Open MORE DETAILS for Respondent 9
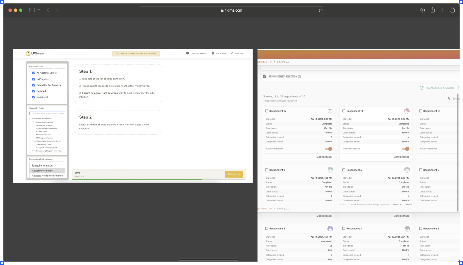Viewport: 463px width, 265px height. tap(324, 216)
